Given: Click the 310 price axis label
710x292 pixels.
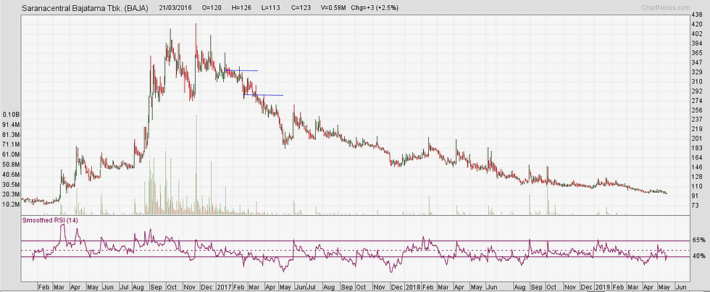Looking at the screenshot, I should tap(698, 81).
